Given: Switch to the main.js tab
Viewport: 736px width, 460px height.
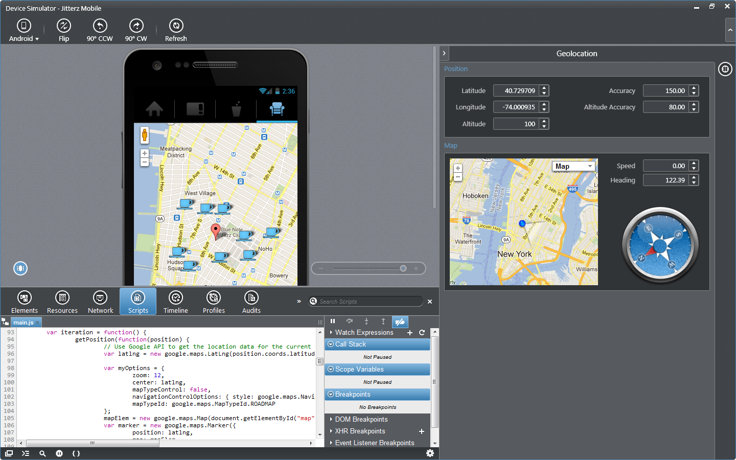Looking at the screenshot, I should 24,323.
